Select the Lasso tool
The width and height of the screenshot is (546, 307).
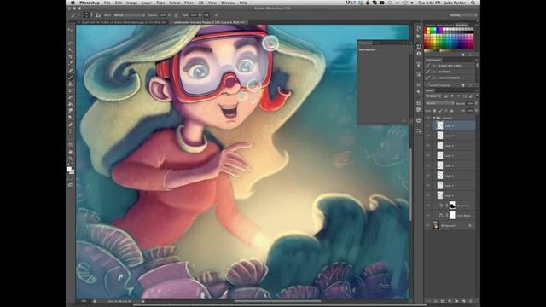[x=71, y=43]
